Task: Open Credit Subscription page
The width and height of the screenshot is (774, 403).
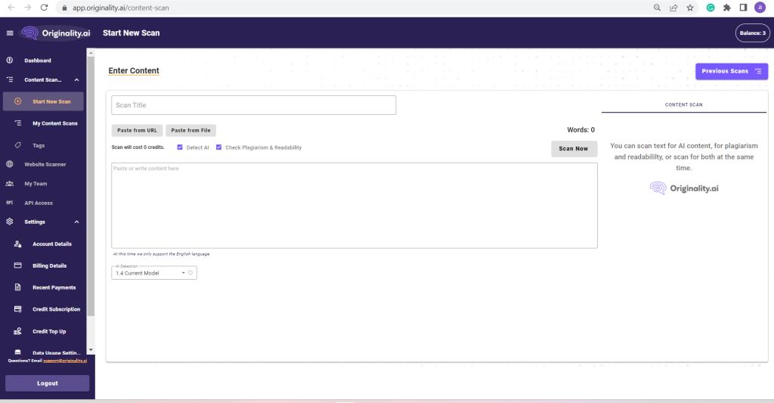Action: pos(56,309)
